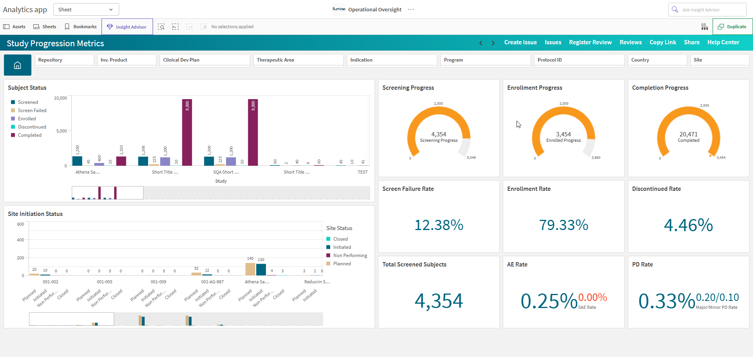Go to next sheet arrow
The width and height of the screenshot is (753, 357).
coord(493,43)
